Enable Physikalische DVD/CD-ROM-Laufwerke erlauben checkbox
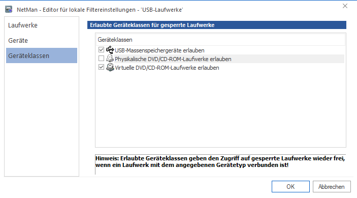This screenshot has width=357, height=198. 102,59
